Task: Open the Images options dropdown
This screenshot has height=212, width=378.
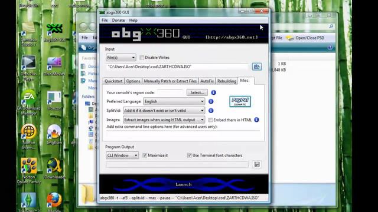Action: pyautogui.click(x=164, y=120)
